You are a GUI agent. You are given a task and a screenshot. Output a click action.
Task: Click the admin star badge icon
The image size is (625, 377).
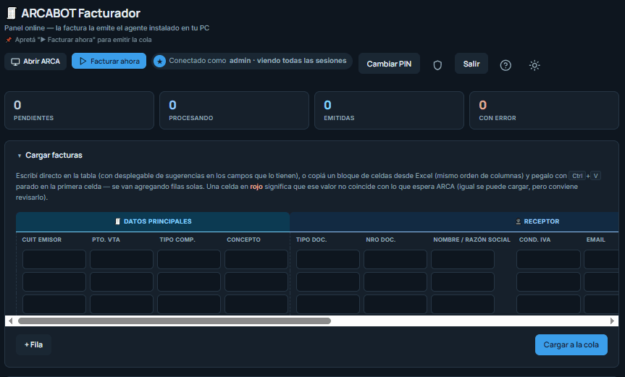[160, 62]
